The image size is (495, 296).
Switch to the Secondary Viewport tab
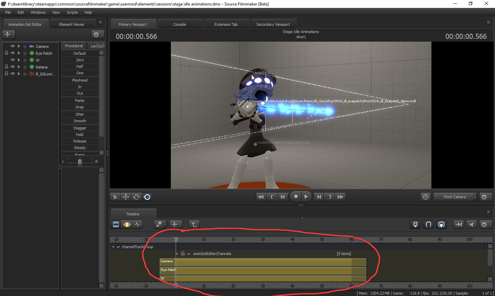(x=273, y=24)
